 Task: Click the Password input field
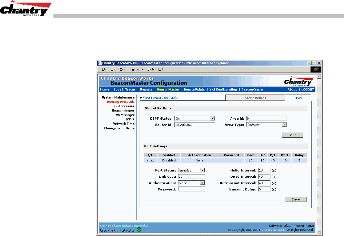click(x=191, y=189)
